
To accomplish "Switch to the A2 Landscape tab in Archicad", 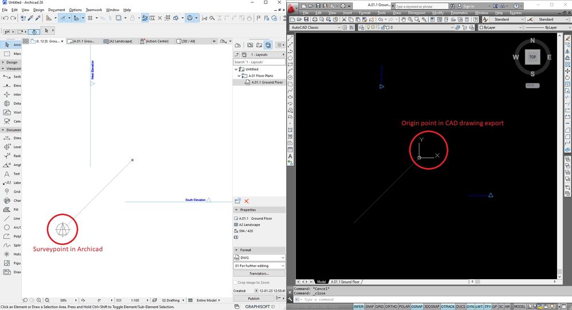I will [x=118, y=41].
